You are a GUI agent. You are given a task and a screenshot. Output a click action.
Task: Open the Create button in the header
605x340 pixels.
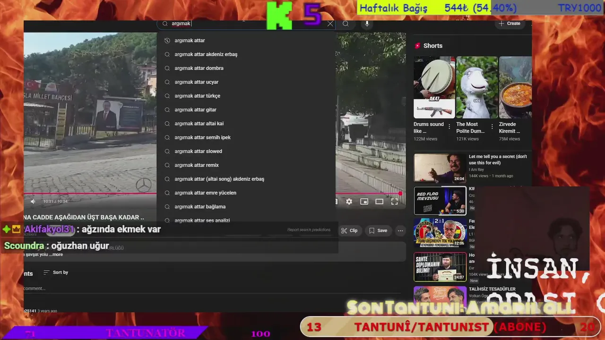click(509, 24)
